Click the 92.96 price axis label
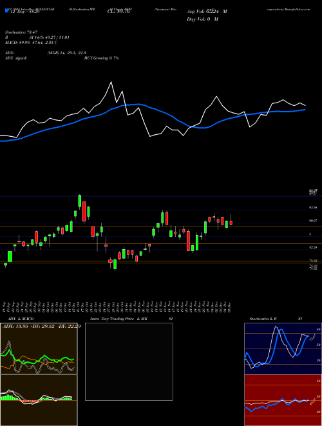This screenshot has width=322, height=426. 314,208
